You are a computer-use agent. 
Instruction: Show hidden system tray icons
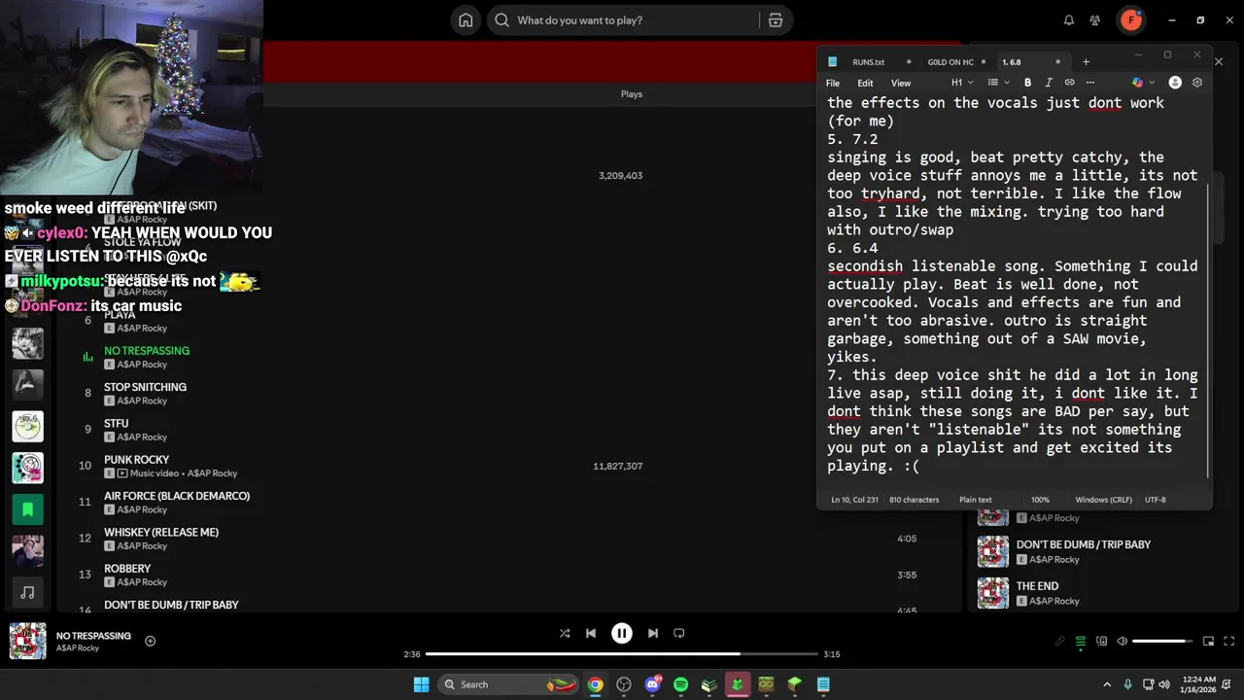[1107, 684]
